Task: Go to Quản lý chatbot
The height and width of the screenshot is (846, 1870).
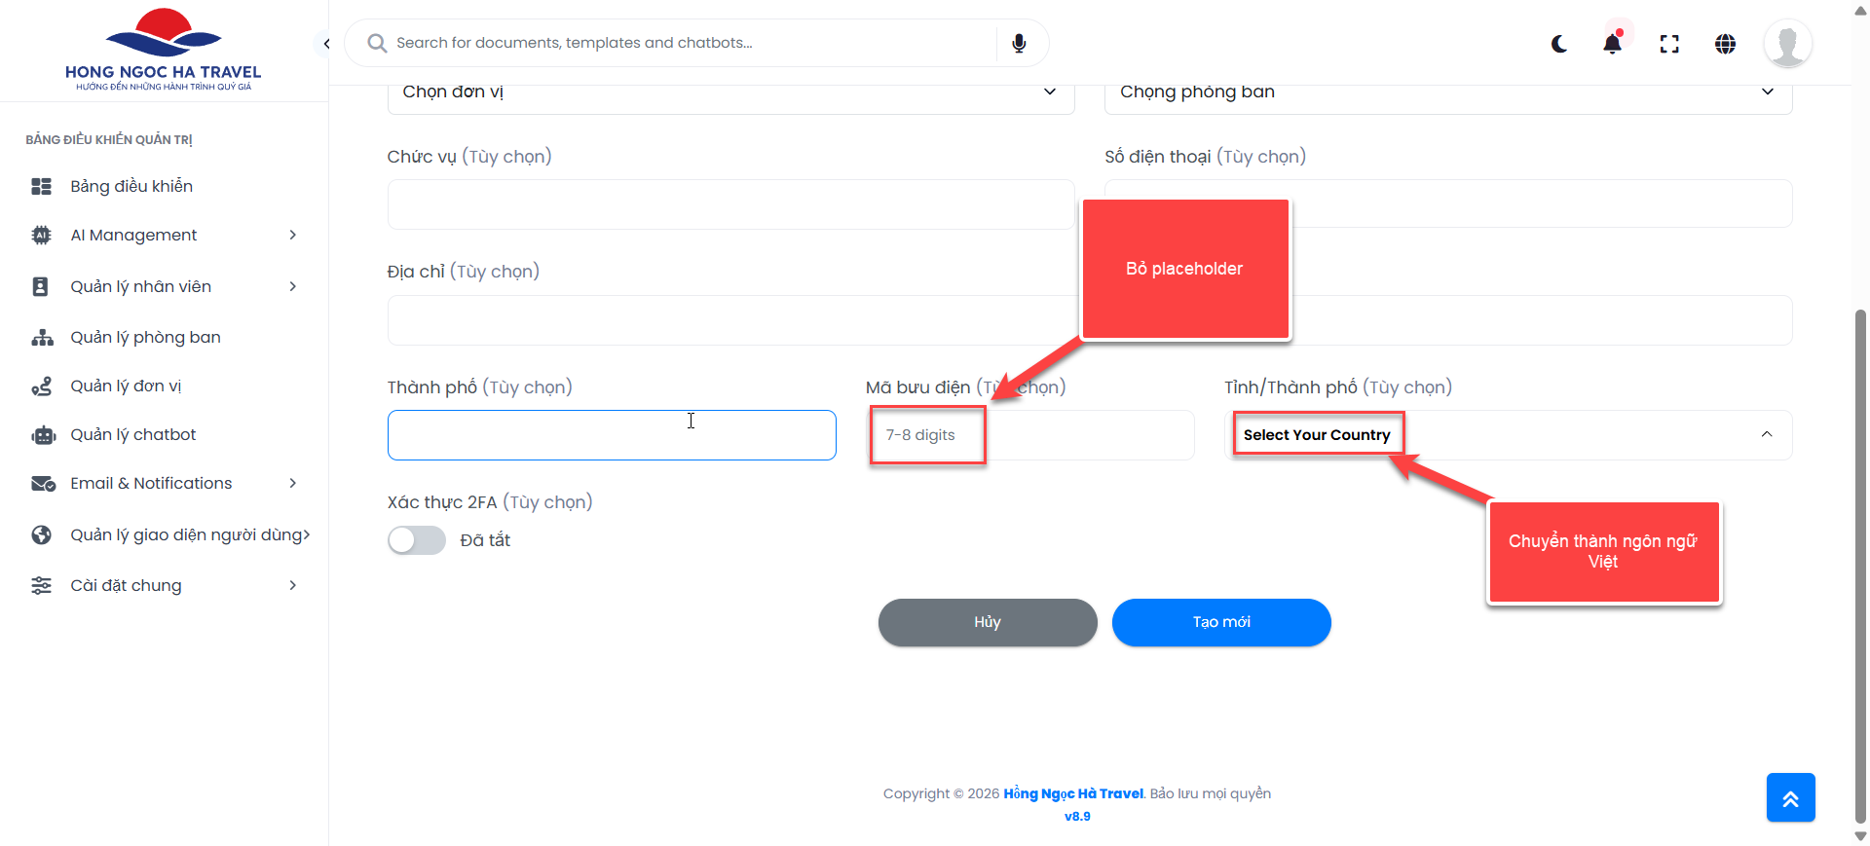Action: click(x=133, y=434)
